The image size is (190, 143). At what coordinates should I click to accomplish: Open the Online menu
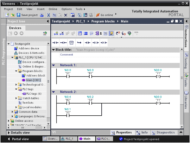tap(53, 9)
